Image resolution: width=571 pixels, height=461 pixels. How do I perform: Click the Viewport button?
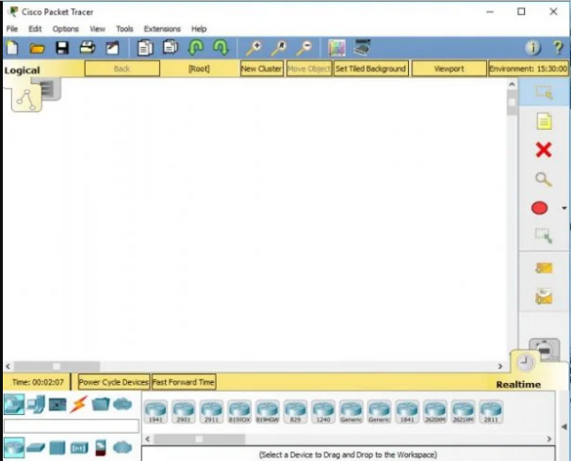click(449, 69)
